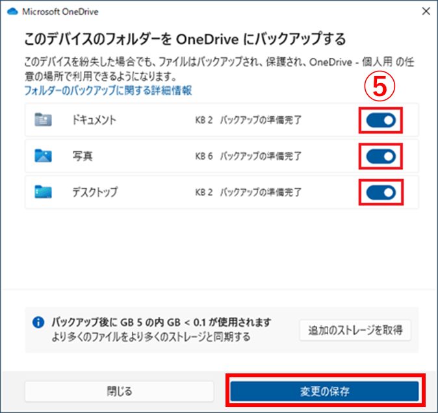The height and width of the screenshot is (413, 438).
Task: Click the バックアップ後に GB 5 storage message
Action: pyautogui.click(x=161, y=323)
